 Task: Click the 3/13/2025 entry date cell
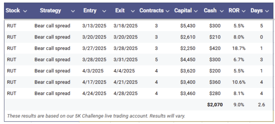[x=94, y=26]
